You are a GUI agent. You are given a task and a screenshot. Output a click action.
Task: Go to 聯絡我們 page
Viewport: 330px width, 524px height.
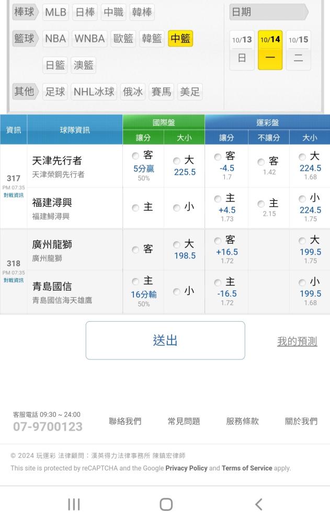pos(125,421)
